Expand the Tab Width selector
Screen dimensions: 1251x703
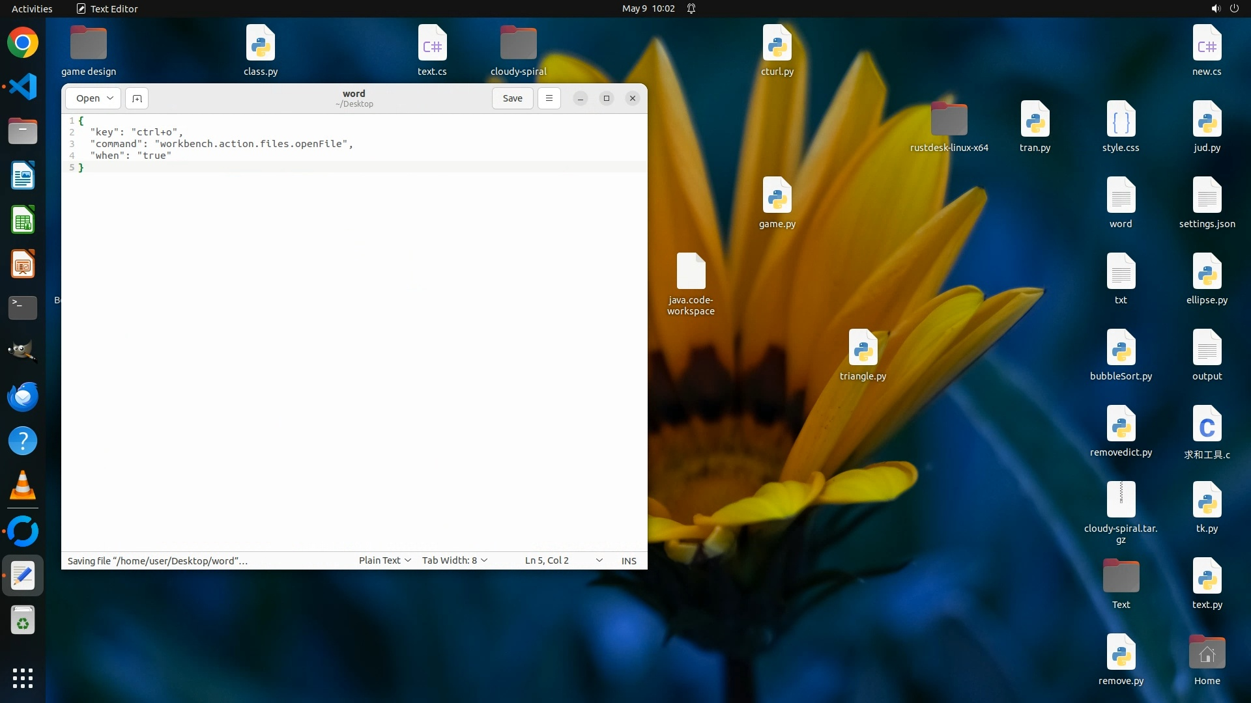(x=455, y=560)
